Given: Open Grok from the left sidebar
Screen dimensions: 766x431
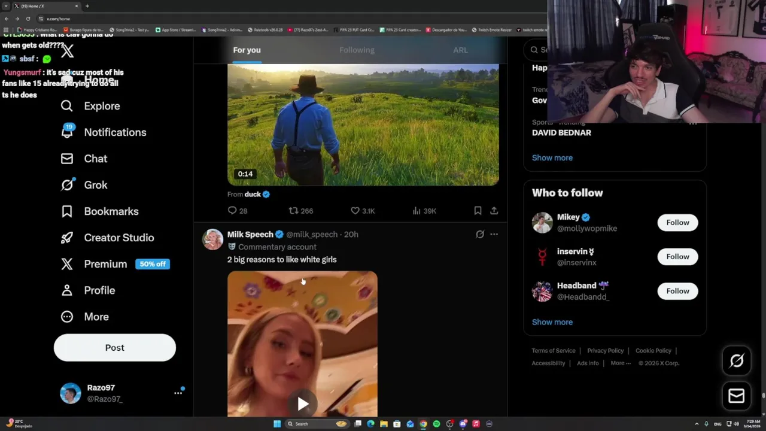Looking at the screenshot, I should (84, 185).
